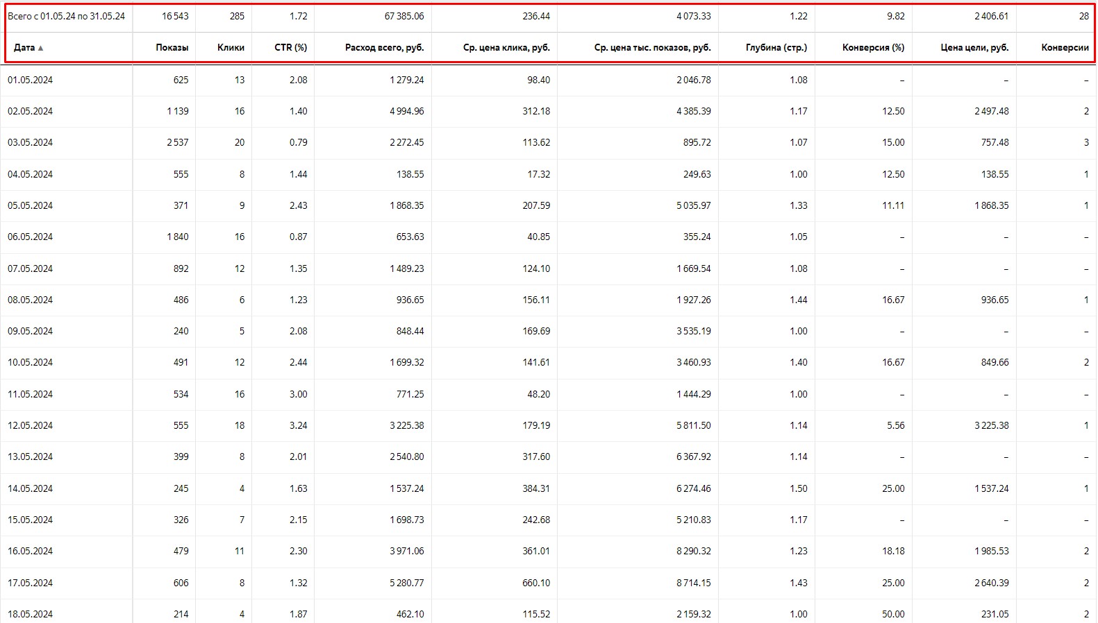
Task: Click the sort arrow beside the Дата header
Action: coord(40,48)
